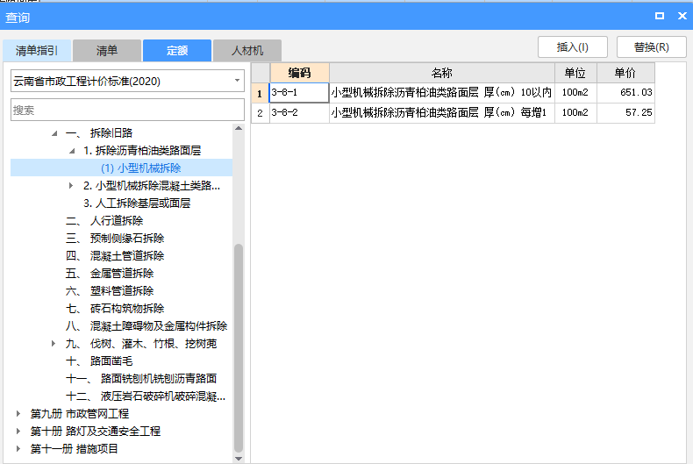Select the code cell 3-8-1
693x464 pixels.
coord(299,93)
